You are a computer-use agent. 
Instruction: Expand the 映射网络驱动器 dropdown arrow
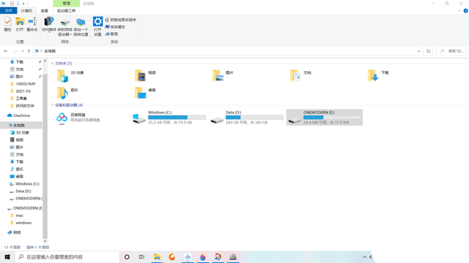point(70,34)
